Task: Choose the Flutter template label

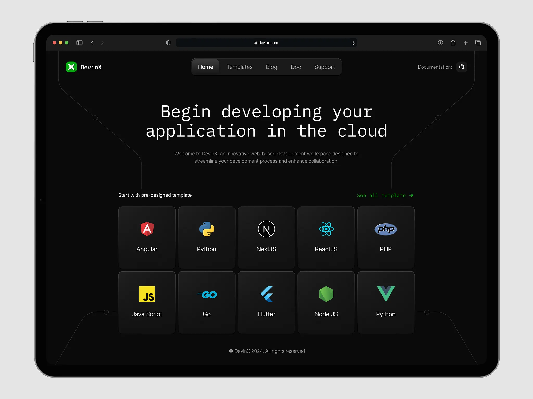Action: pyautogui.click(x=266, y=314)
